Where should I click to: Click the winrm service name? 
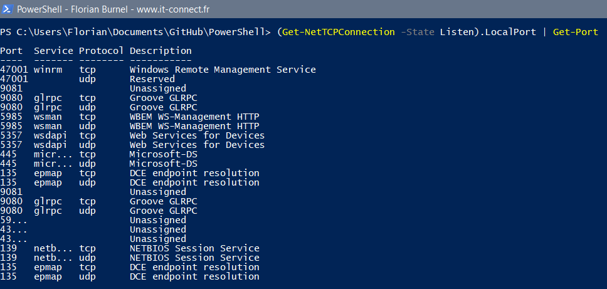(x=49, y=70)
